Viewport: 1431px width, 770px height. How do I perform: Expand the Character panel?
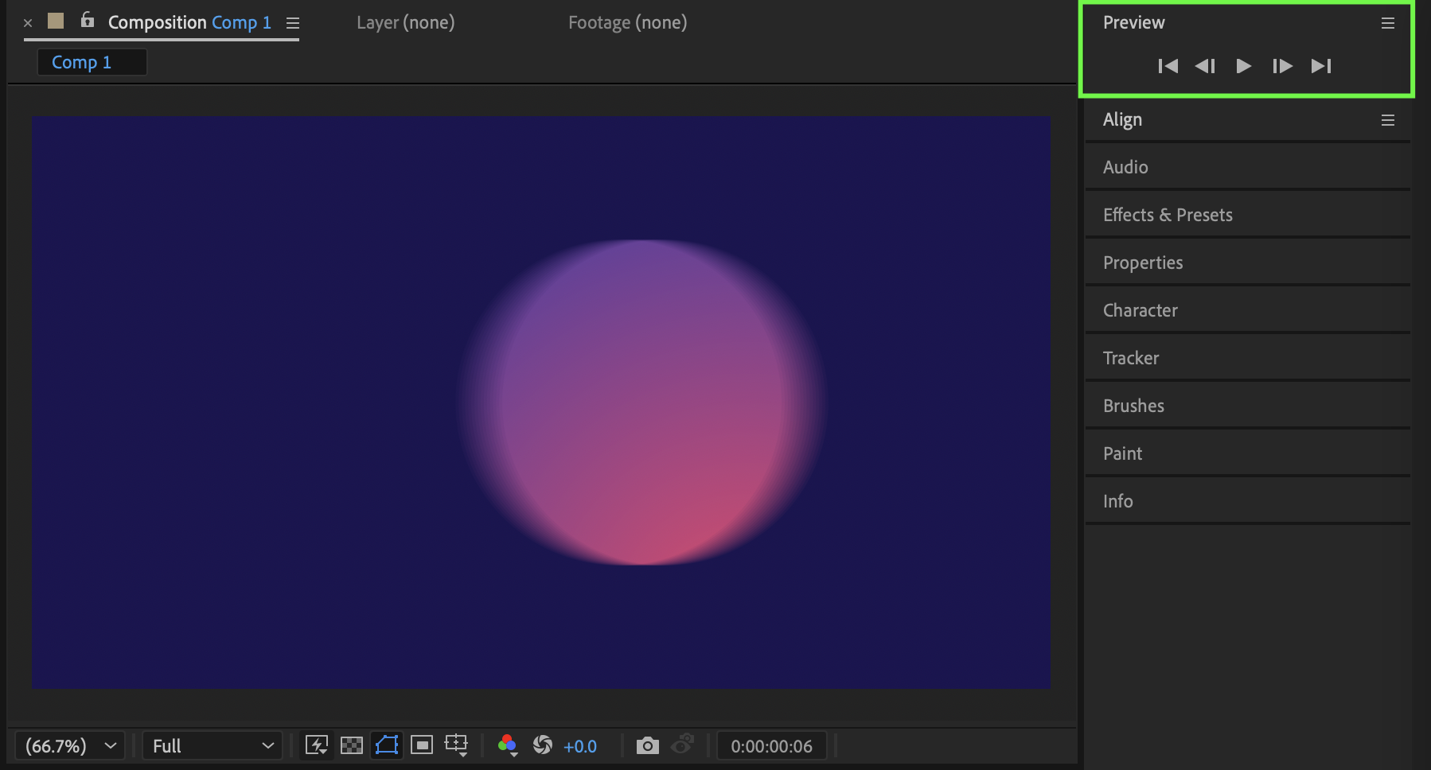[x=1248, y=310]
